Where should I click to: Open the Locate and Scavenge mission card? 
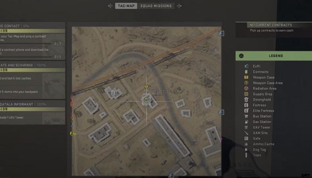[x=33, y=80]
